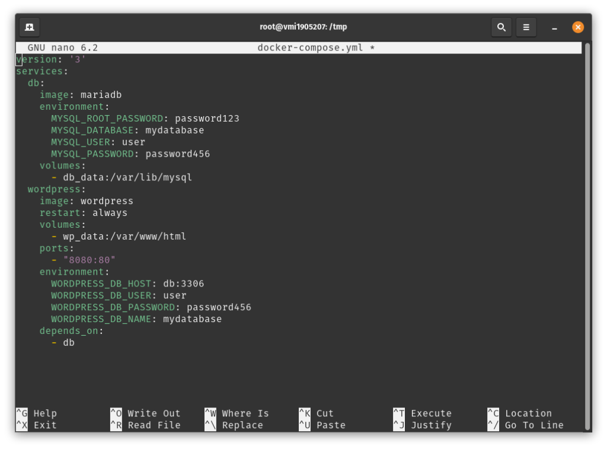Click the ^U Paste shortcut
The width and height of the screenshot is (607, 449).
[x=322, y=425]
